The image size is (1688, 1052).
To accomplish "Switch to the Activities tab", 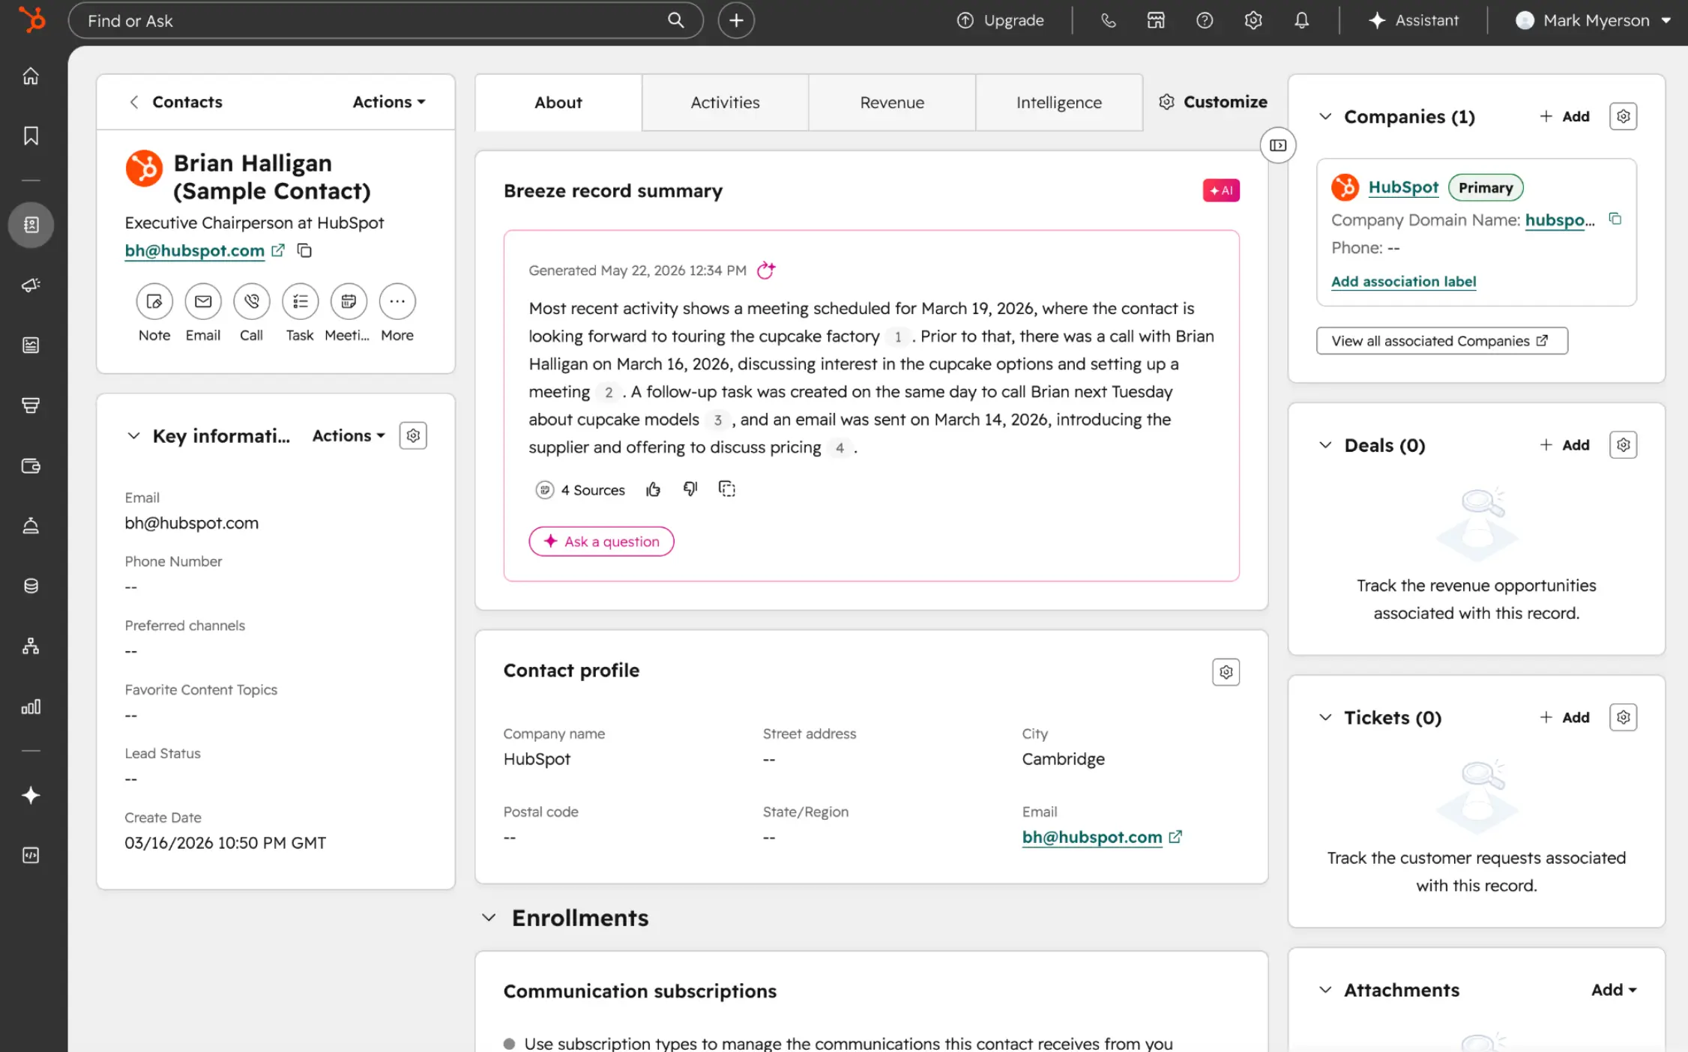I will click(x=725, y=103).
